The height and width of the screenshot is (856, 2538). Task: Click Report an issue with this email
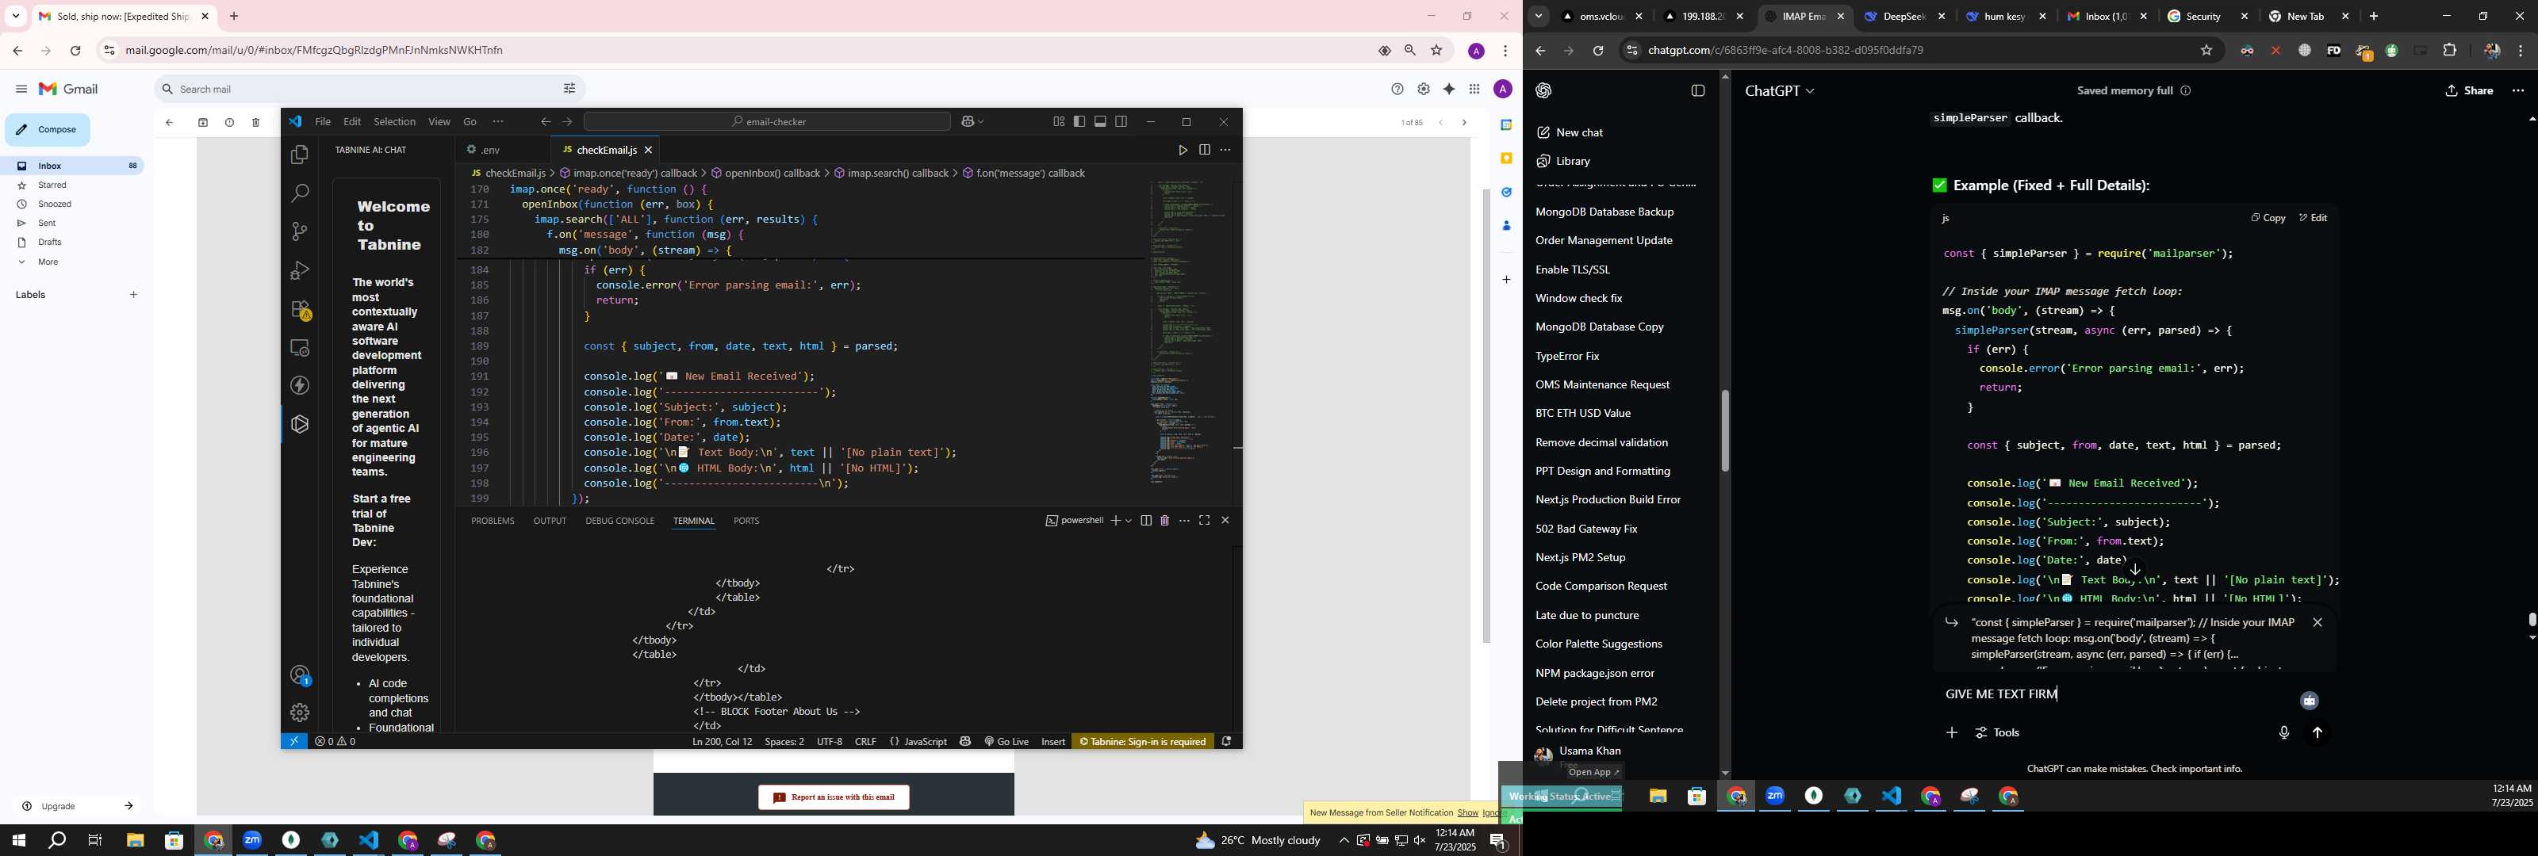(834, 798)
